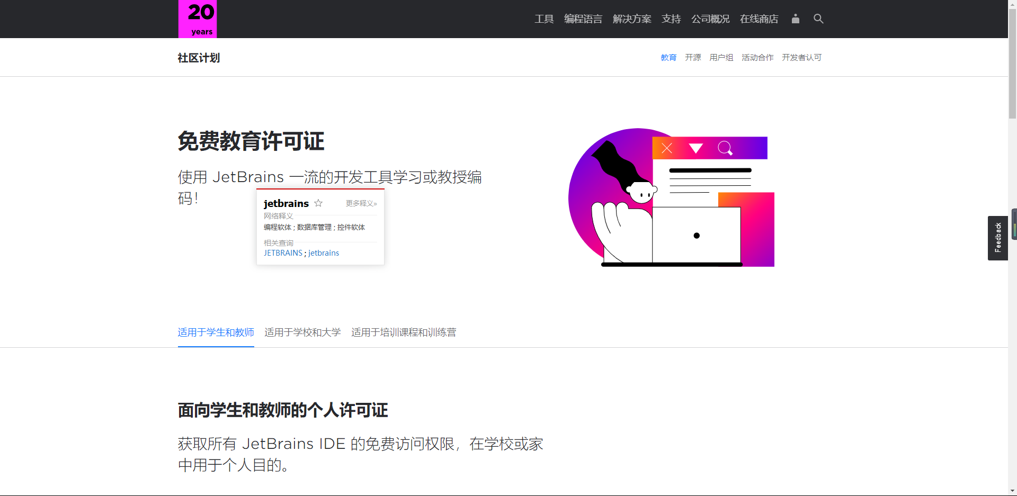1017x496 pixels.
Task: Switch to the 适用于培训课程和训练营 tab
Action: coord(403,332)
